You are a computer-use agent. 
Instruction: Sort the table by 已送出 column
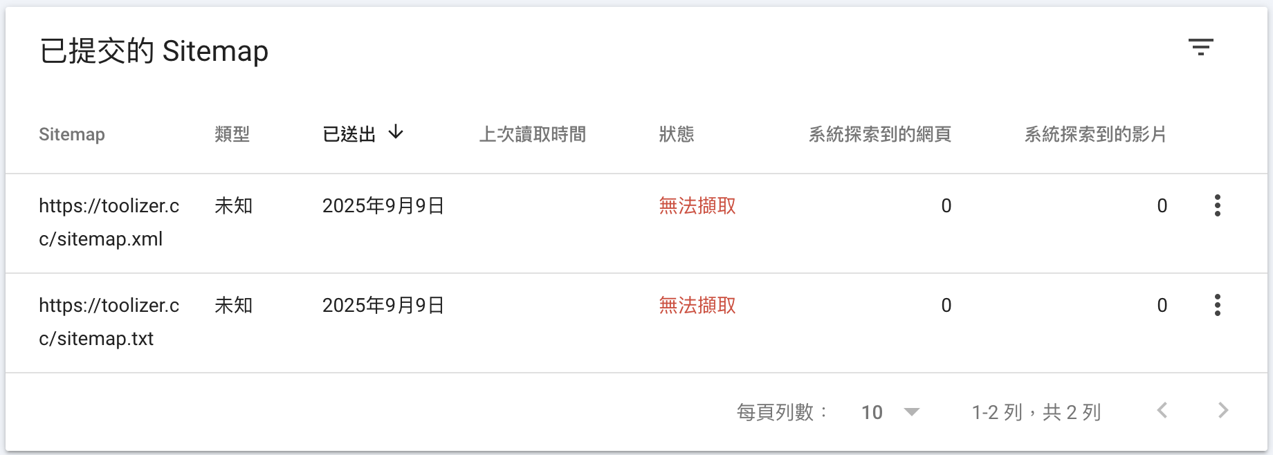tap(349, 133)
